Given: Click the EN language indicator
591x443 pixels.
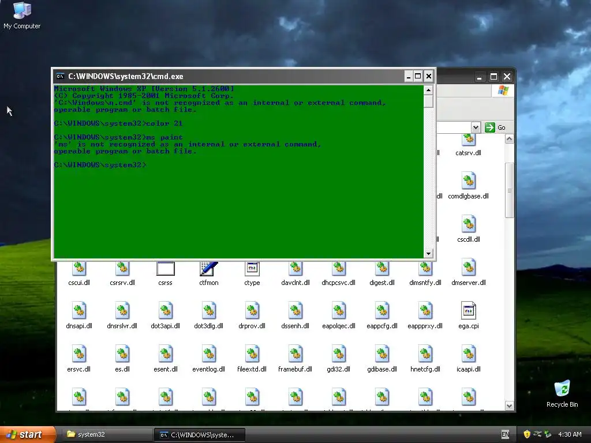Looking at the screenshot, I should [505, 434].
